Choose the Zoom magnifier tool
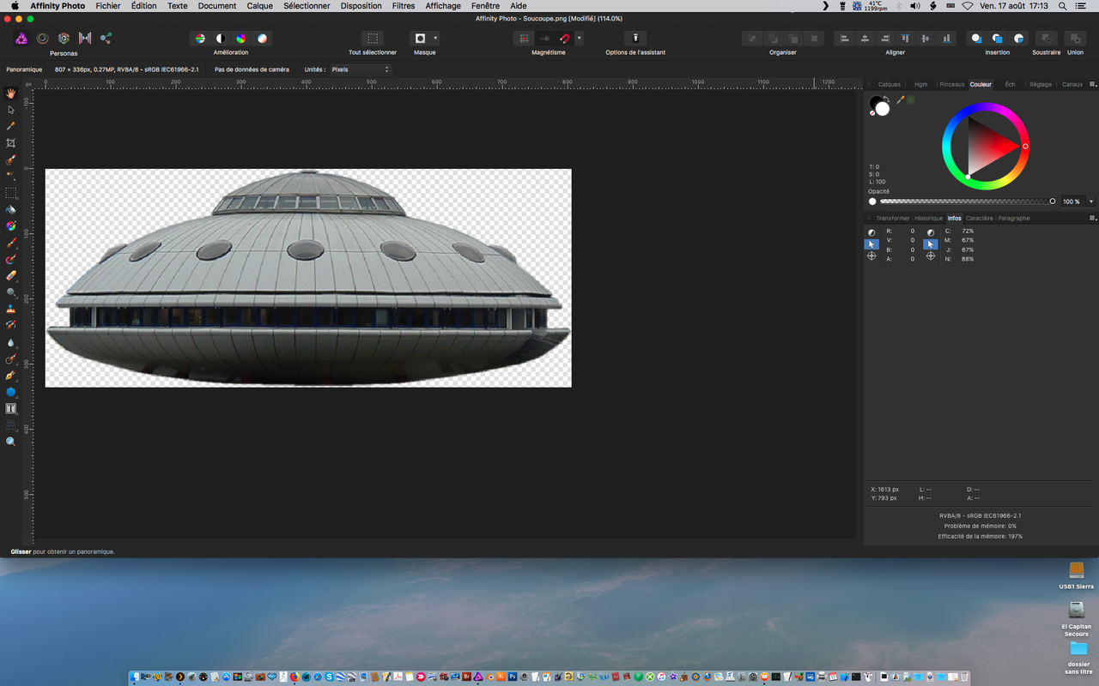This screenshot has height=686, width=1099. (x=11, y=442)
